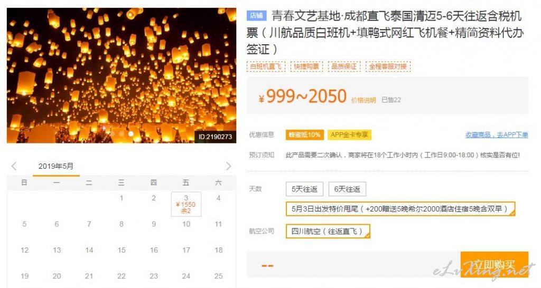Open 收藏商品，去APP下单 link

pyautogui.click(x=497, y=135)
